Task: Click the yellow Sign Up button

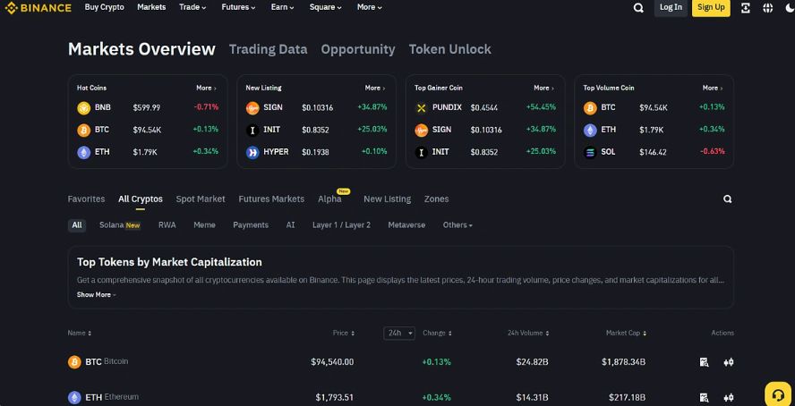Action: coord(711,7)
